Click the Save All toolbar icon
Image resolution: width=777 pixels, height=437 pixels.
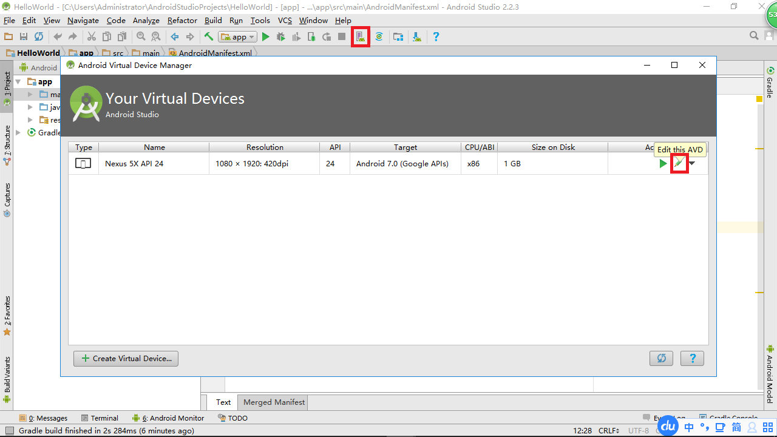pyautogui.click(x=24, y=36)
